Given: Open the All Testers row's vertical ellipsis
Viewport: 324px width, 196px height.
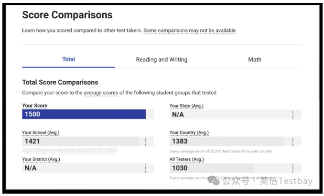Looking at the screenshot, I should [293, 168].
